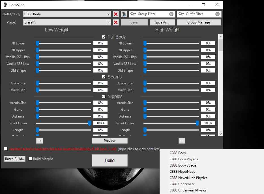Image resolution: width=264 pixels, height=194 pixels.
Task: Click the Low Weight Vanilla SSE High slider
Action: [63, 57]
